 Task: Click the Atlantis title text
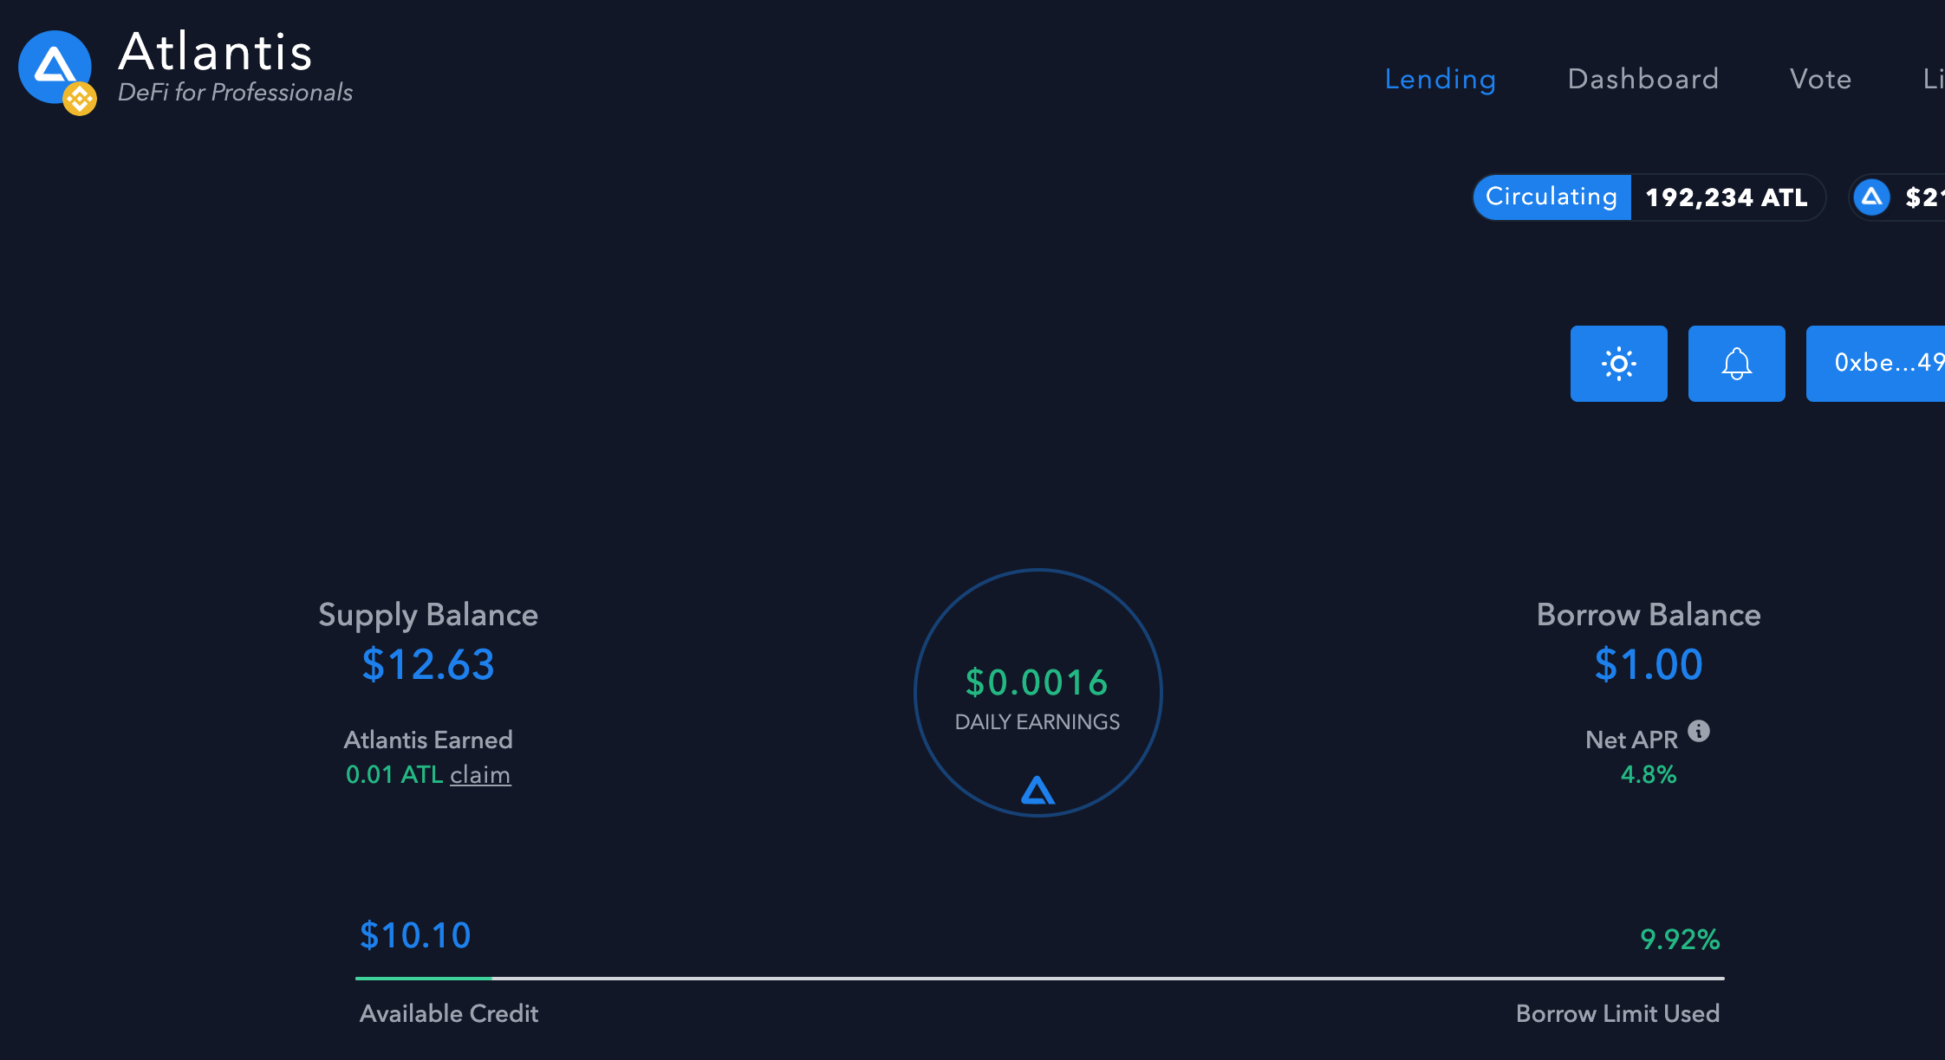click(x=215, y=52)
